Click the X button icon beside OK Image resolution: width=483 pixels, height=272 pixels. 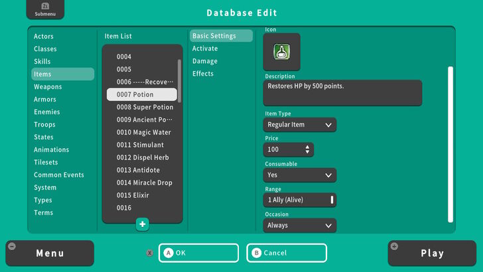tap(150, 253)
